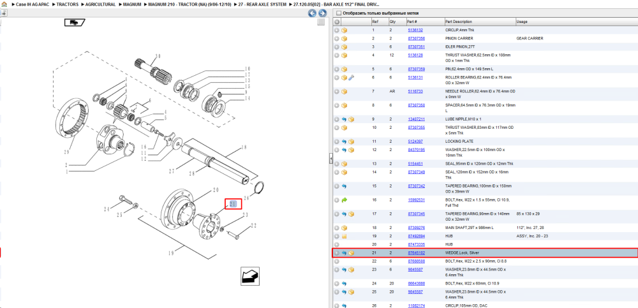Select callout 24 near the bolt
Screen dimensions: 638x308
[107, 209]
